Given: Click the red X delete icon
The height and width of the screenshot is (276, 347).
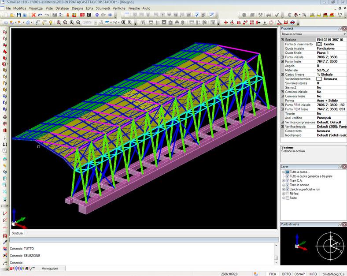Looking at the screenshot, I should 33,15.
